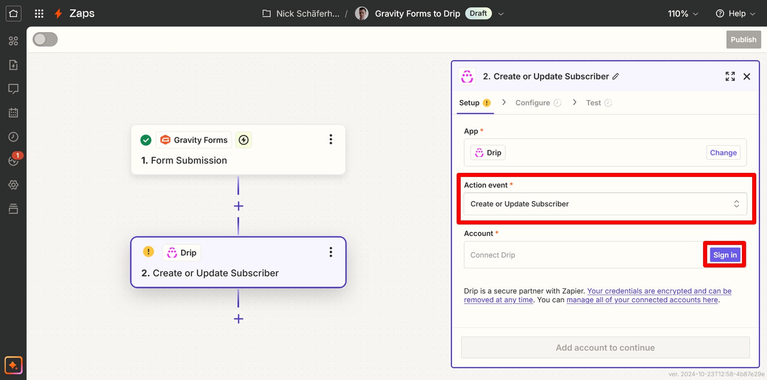The height and width of the screenshot is (380, 767).
Task: Open the settings gear in left sidebar
Action: [x=13, y=185]
